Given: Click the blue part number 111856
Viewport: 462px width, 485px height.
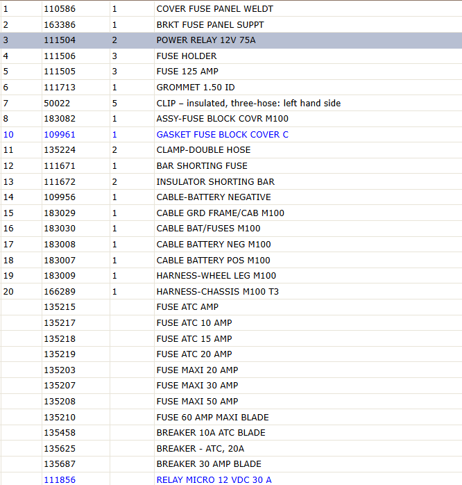Looking at the screenshot, I should [x=60, y=479].
